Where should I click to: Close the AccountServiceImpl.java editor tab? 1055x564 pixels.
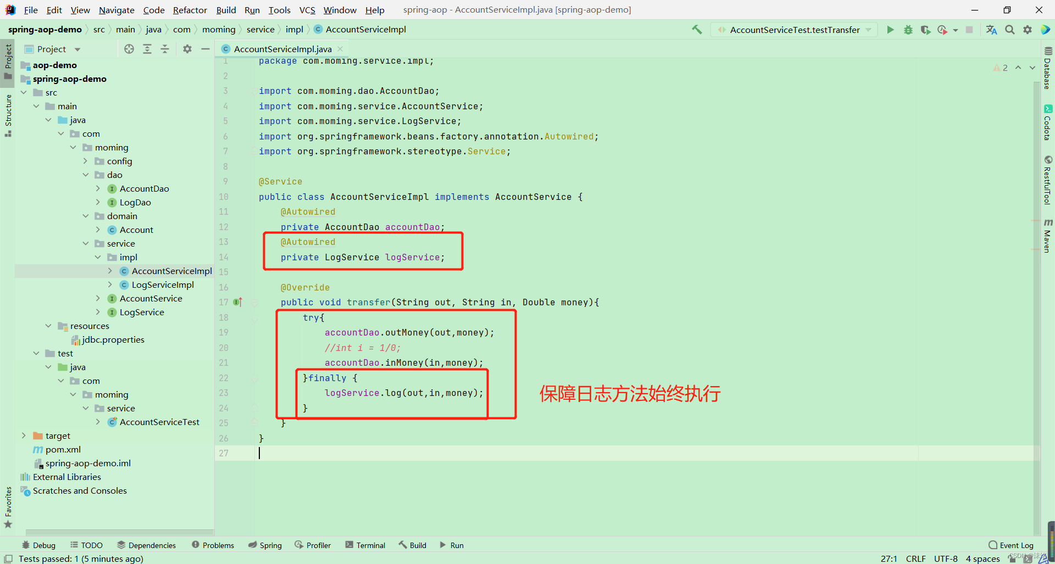tap(340, 49)
